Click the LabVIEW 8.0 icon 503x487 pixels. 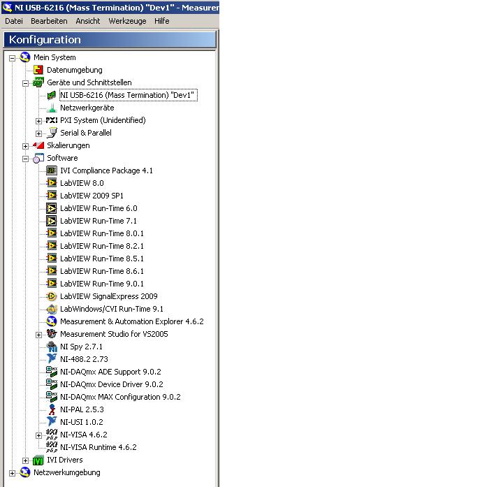click(x=51, y=183)
